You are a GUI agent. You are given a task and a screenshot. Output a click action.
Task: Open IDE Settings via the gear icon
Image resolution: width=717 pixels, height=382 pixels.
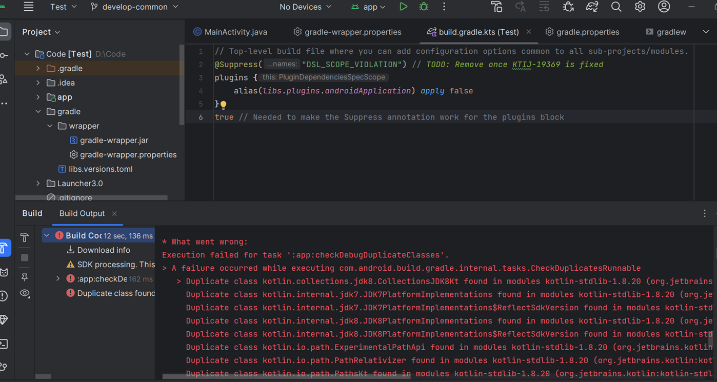coord(640,7)
